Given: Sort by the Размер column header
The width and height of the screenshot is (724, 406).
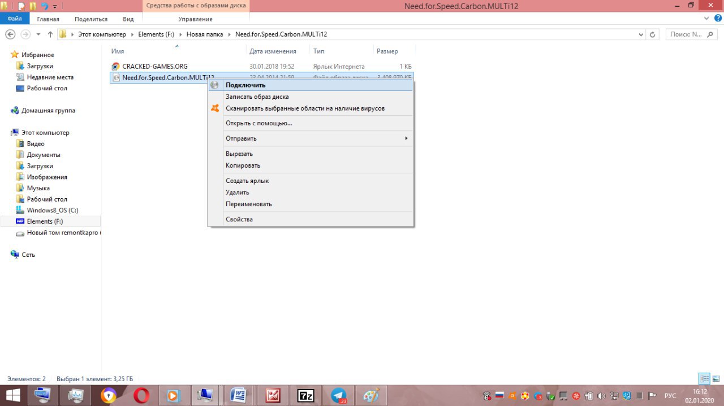Looking at the screenshot, I should (x=387, y=51).
